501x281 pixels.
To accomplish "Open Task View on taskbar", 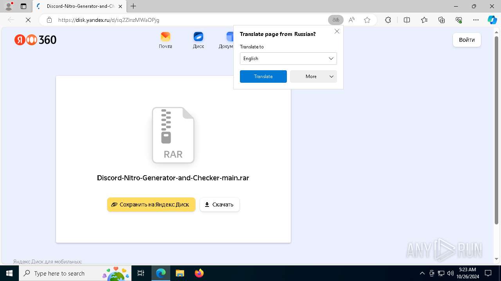I will pos(141,273).
